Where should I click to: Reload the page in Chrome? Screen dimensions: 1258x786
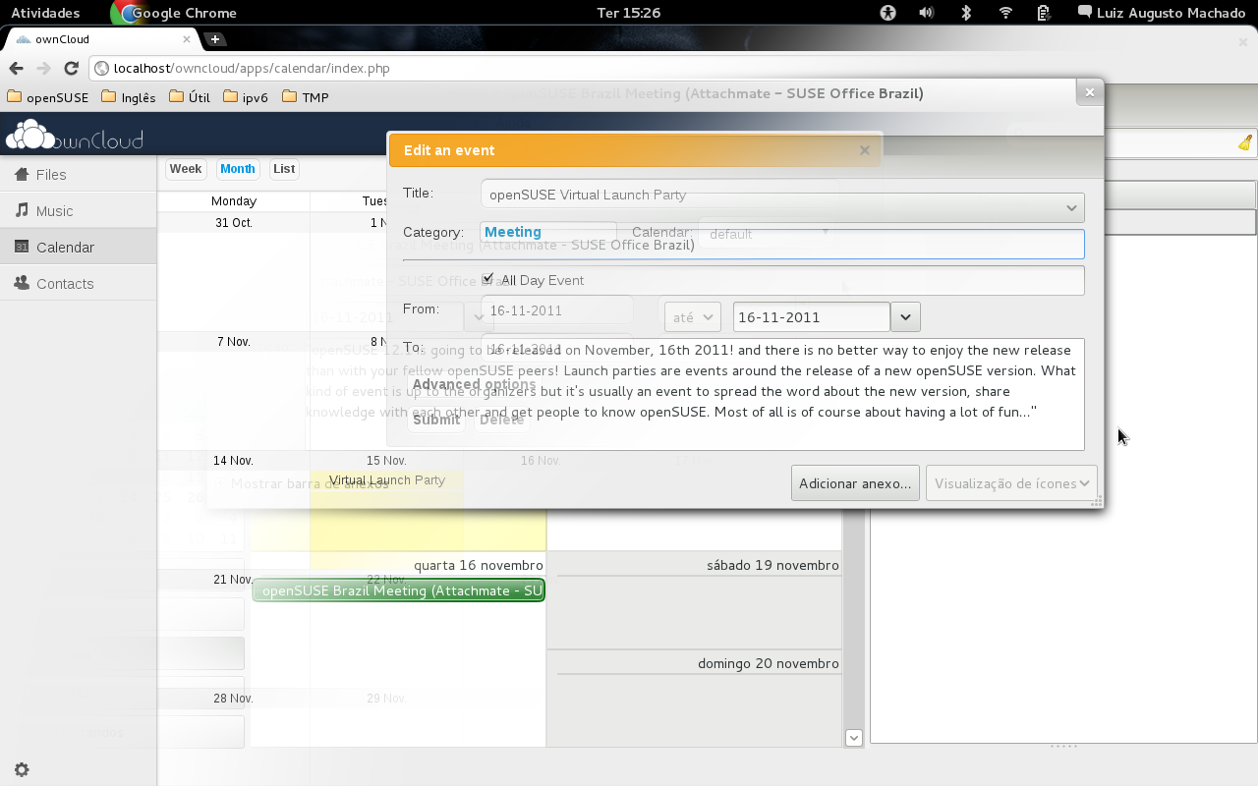70,69
